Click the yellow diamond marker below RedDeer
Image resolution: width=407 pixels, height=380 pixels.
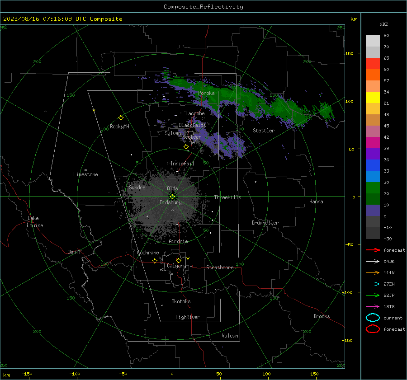186,147
